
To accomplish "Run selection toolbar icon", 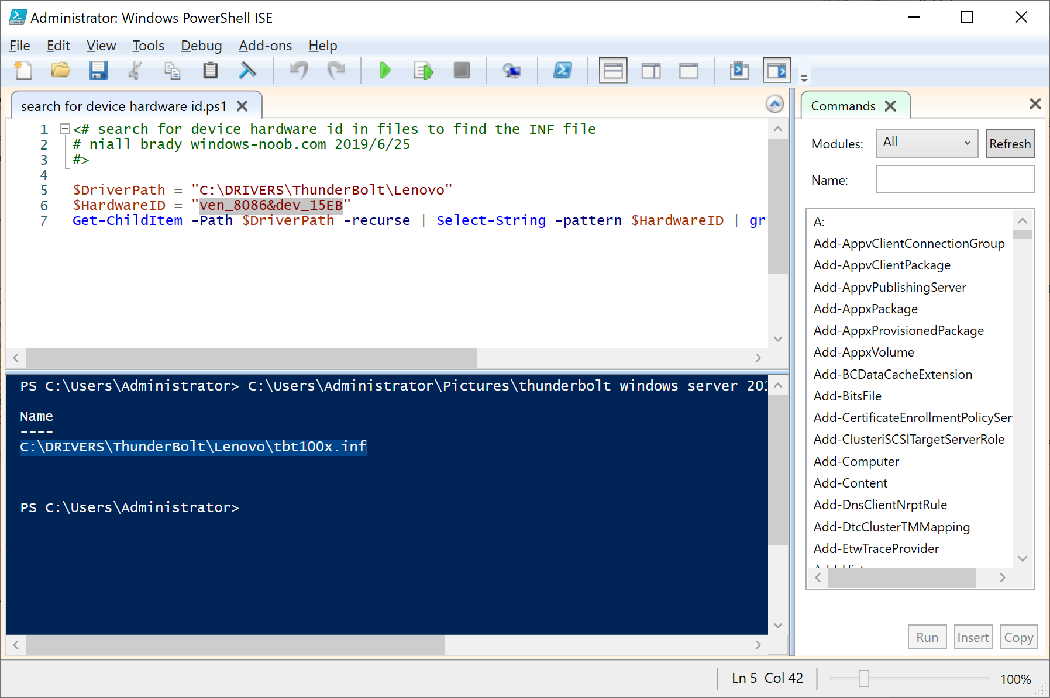I will point(423,71).
